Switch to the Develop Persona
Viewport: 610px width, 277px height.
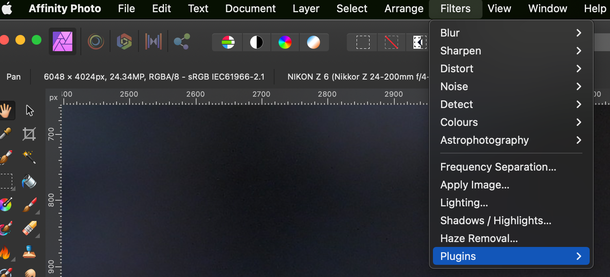[x=124, y=41]
